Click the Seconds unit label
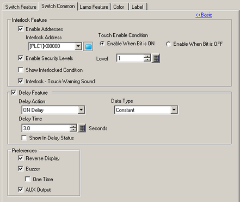The image size is (240, 202). [x=98, y=128]
